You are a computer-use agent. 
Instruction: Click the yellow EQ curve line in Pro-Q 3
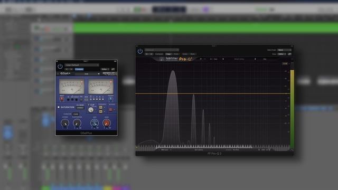coord(212,93)
